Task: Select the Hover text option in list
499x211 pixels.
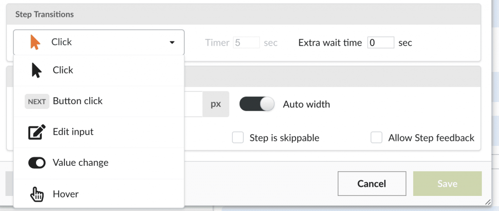Action: (x=66, y=194)
